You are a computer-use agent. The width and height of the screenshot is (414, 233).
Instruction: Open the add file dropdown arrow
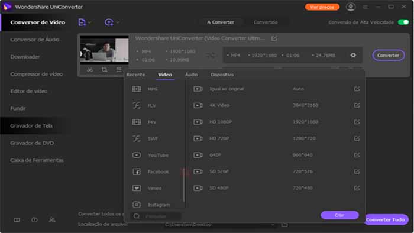coord(89,22)
